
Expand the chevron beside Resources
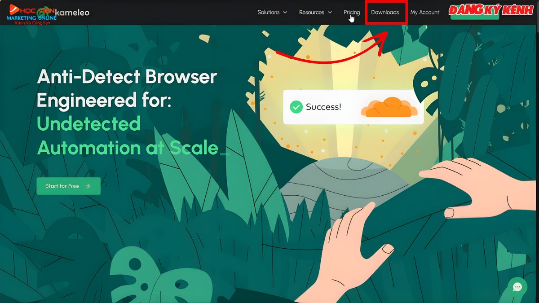(x=330, y=13)
